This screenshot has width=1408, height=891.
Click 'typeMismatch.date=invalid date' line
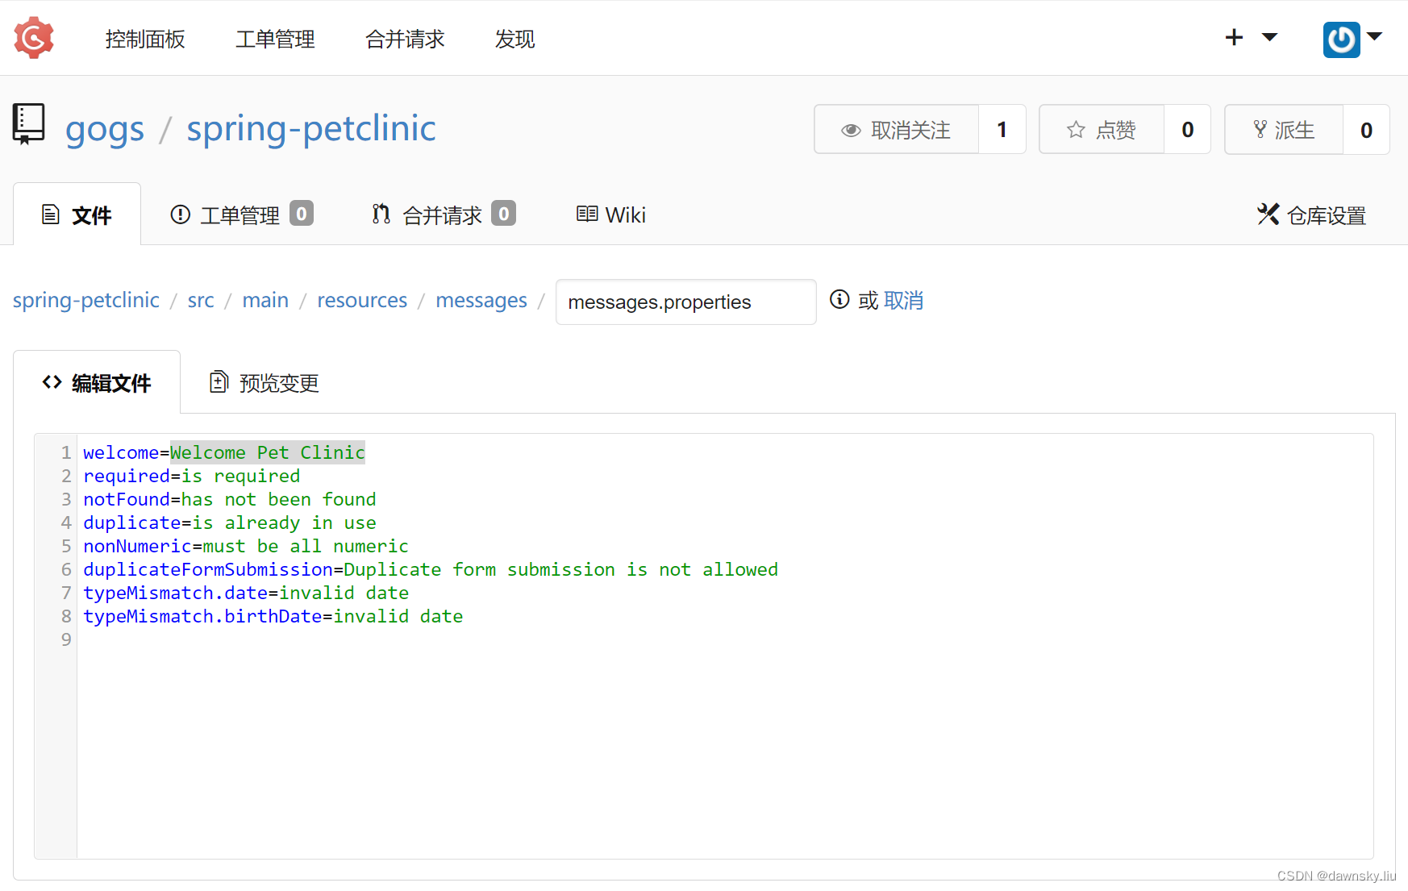(246, 593)
